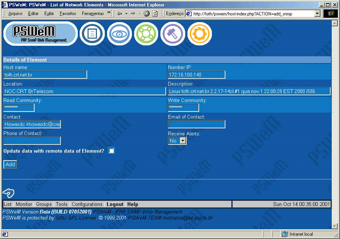Viewport: 340px width, 239px height.
Task: Open the purple Tools hammer icon
Action: coord(172,34)
